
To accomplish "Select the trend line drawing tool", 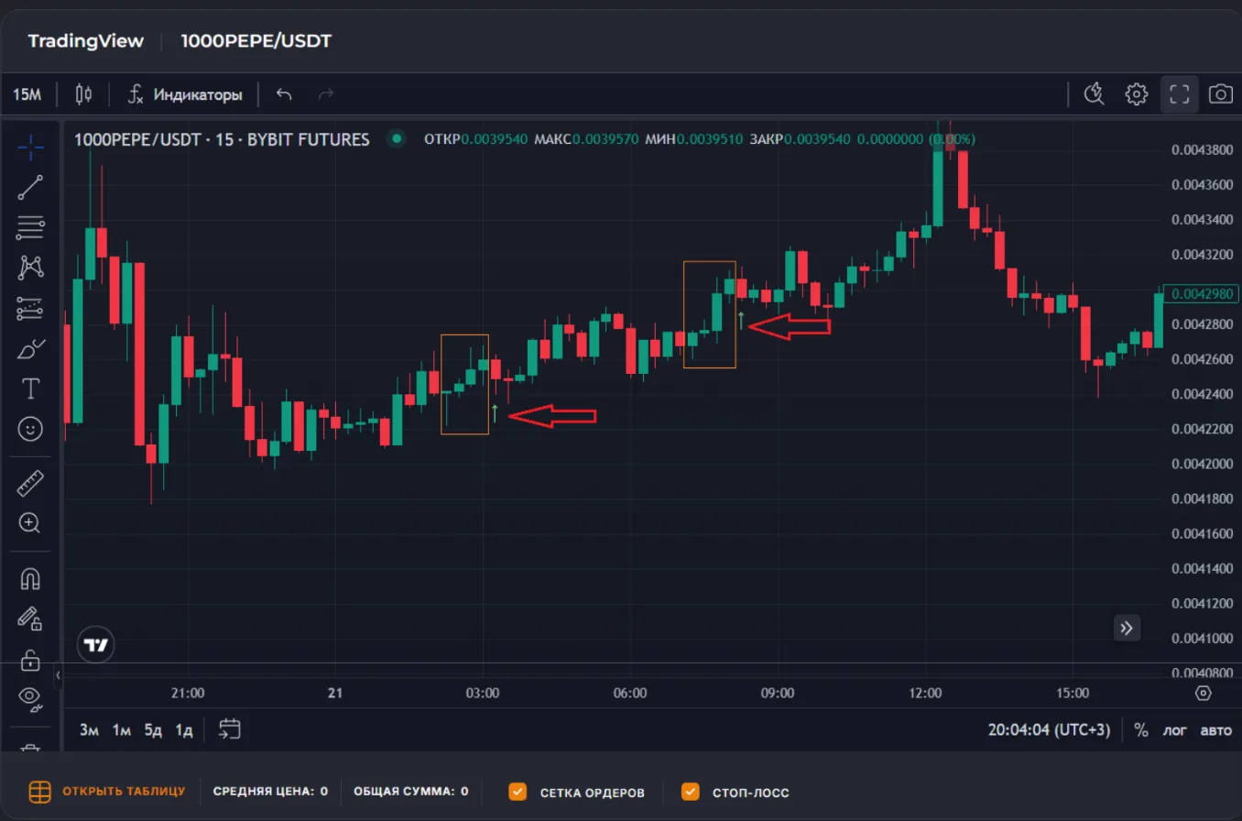I will coord(30,187).
